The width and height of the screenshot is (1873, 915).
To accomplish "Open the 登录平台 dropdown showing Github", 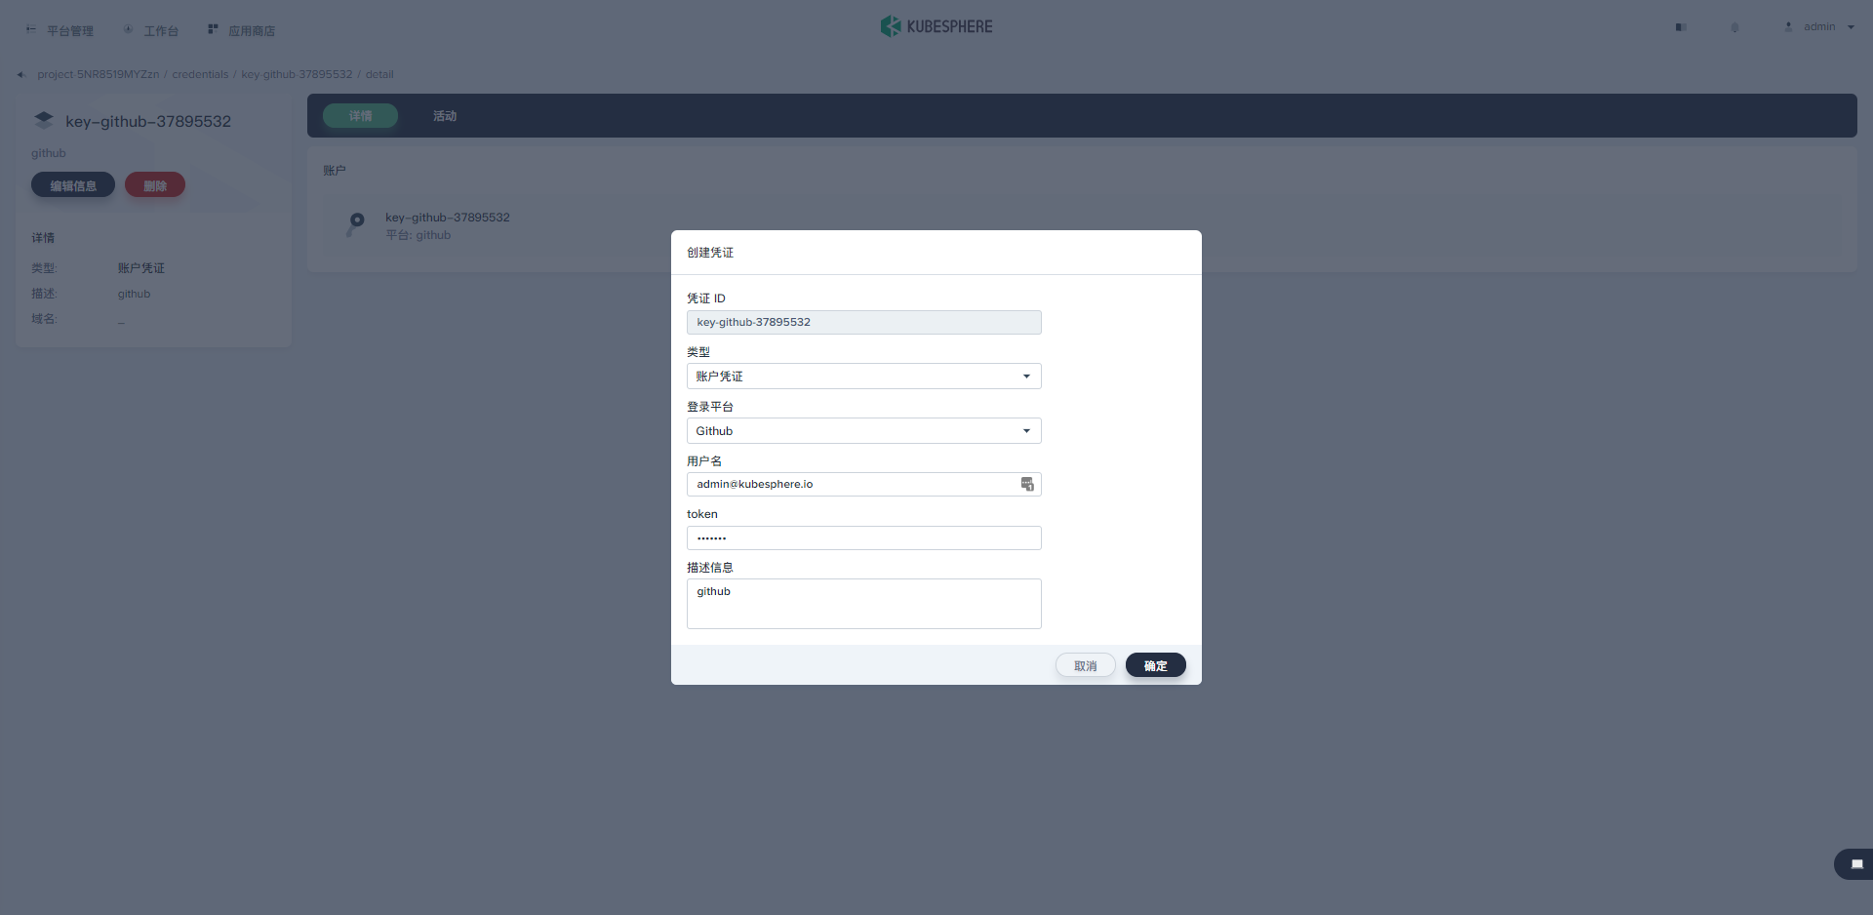I will pyautogui.click(x=864, y=431).
